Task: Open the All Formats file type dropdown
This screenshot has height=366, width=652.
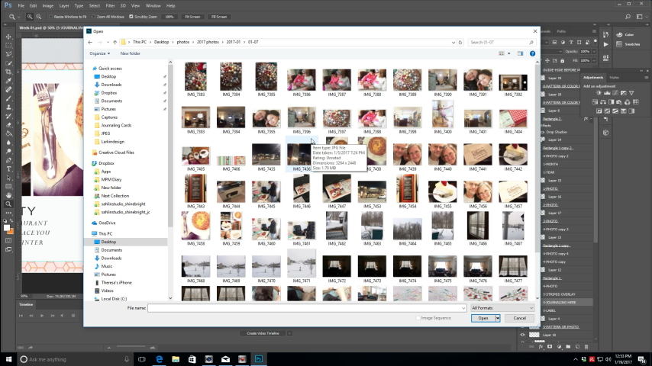Action: tap(502, 308)
